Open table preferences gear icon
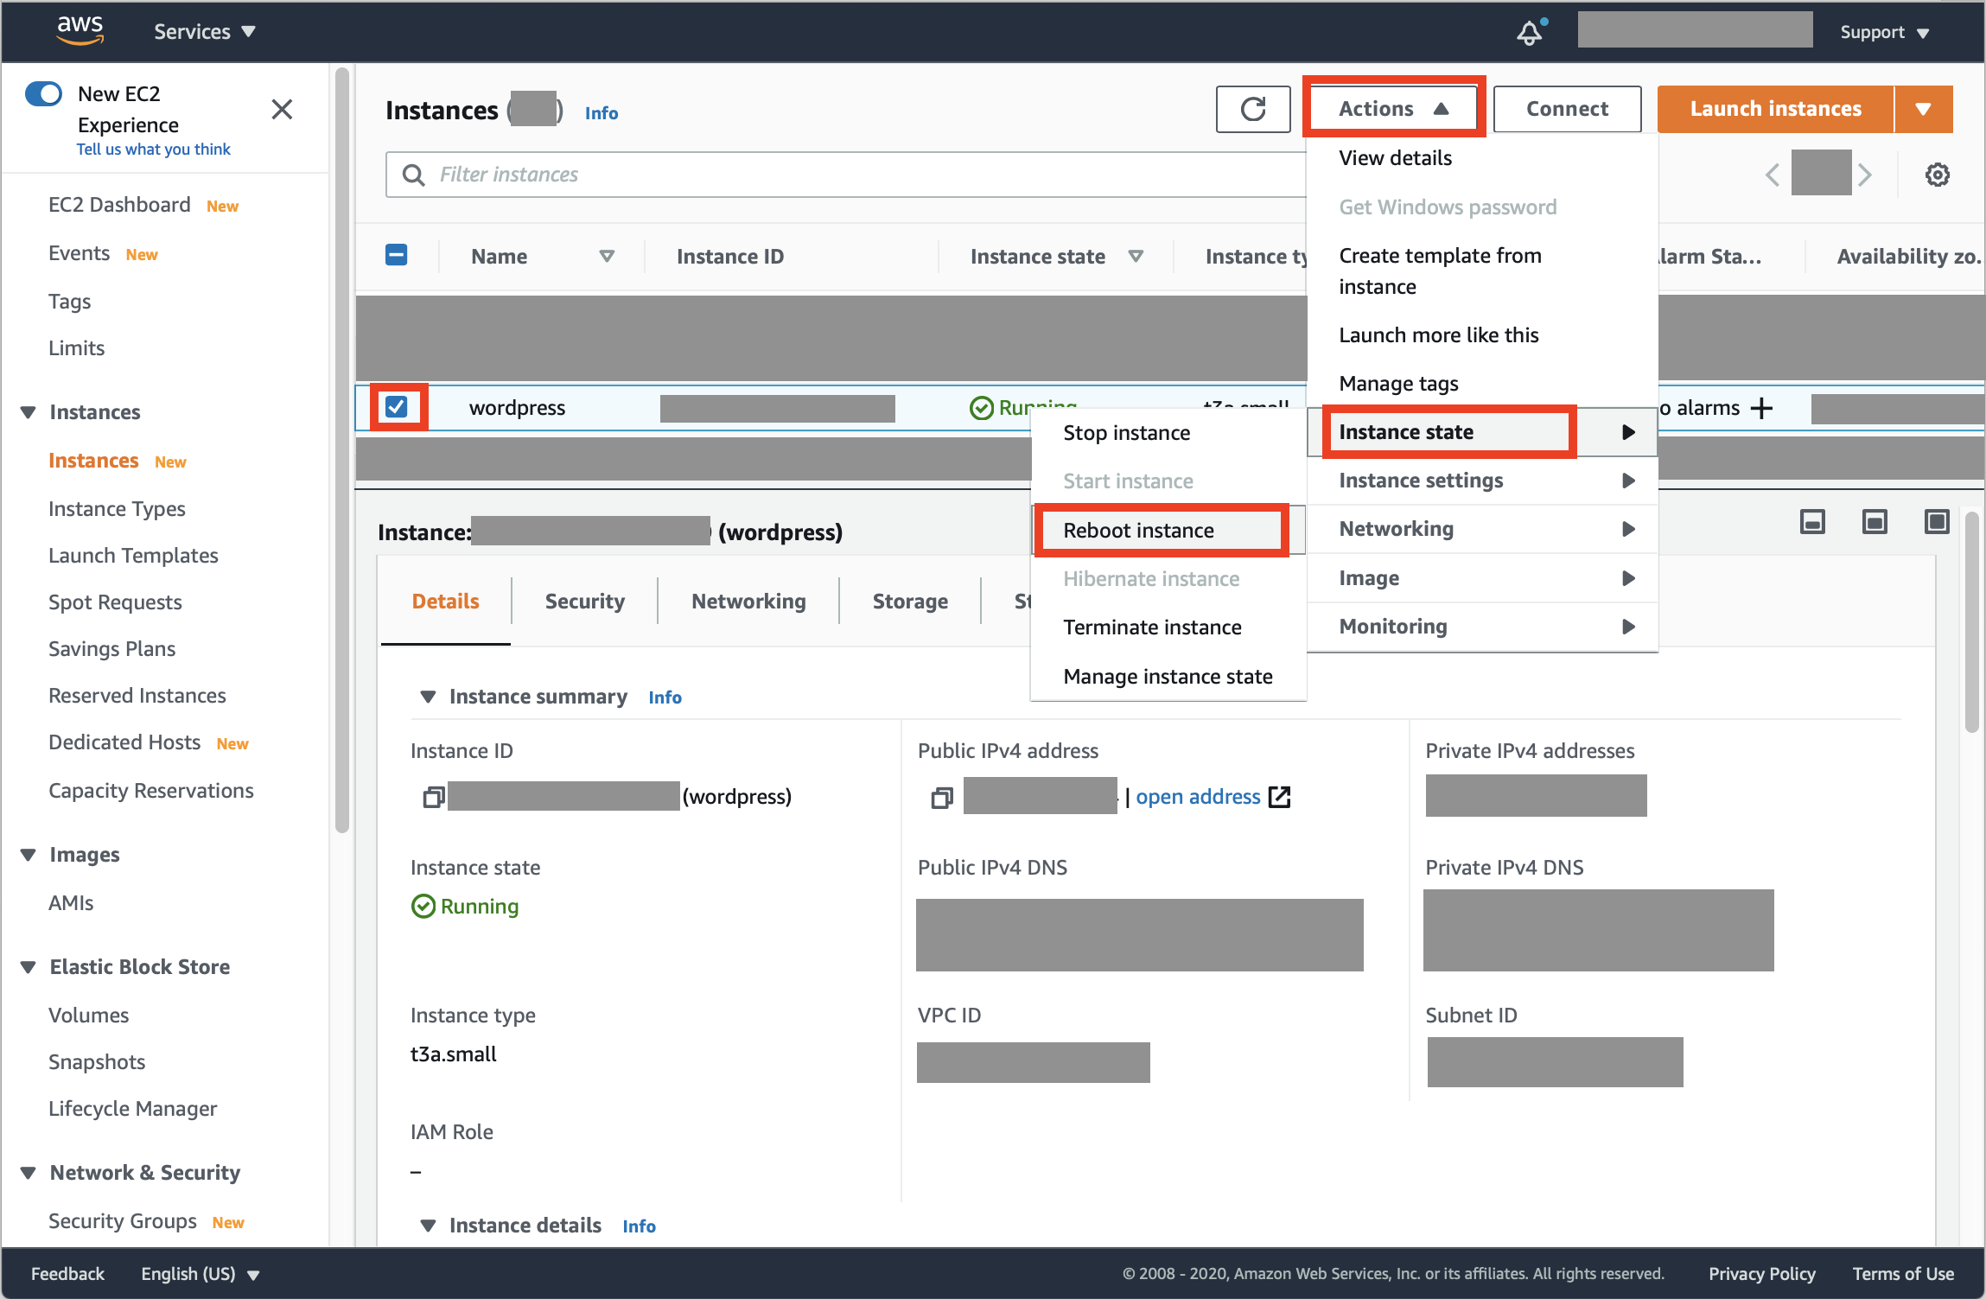 1938,175
